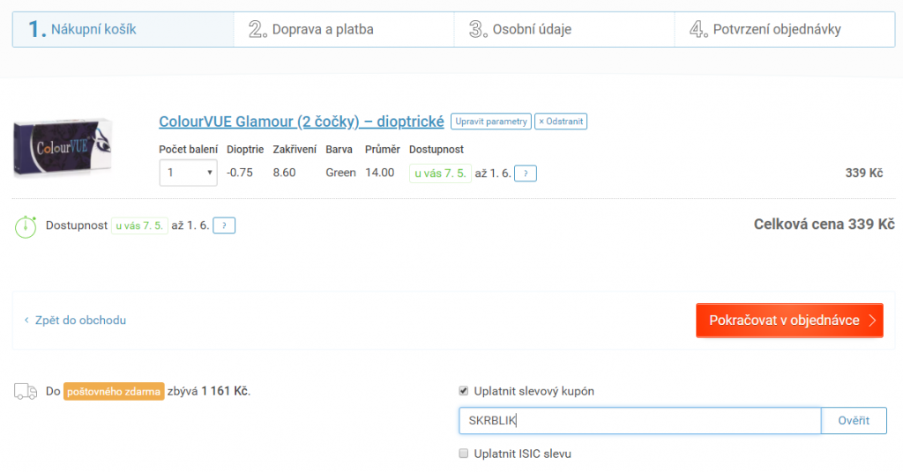
Task: Click ColourVUE product box thumbnail
Action: tap(63, 147)
